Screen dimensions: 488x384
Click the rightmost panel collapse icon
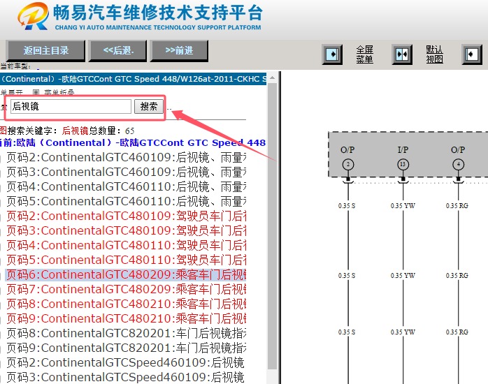[472, 54]
